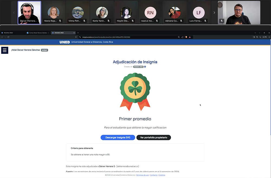This screenshot has width=271, height=178.
Task: Click the bookmark icon in the address bar
Action: [x=76, y=37]
